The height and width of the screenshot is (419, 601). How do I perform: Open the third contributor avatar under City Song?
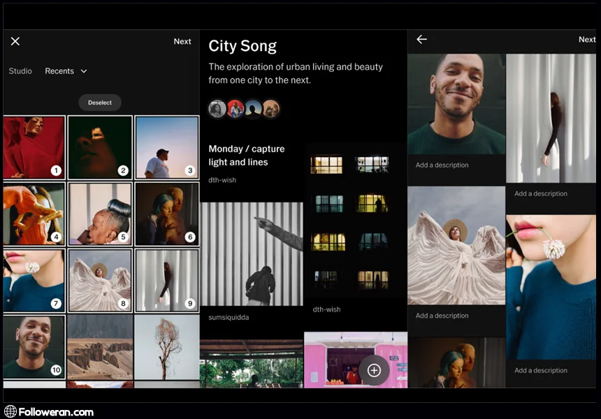(253, 108)
